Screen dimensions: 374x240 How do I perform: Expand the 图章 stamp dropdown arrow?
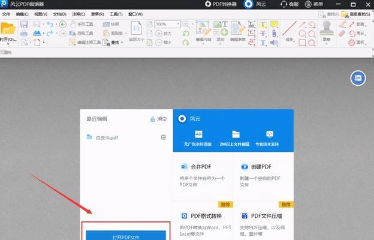[327, 44]
